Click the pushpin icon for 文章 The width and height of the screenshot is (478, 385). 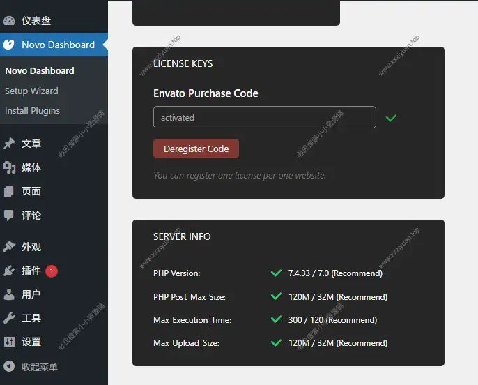pos(9,144)
